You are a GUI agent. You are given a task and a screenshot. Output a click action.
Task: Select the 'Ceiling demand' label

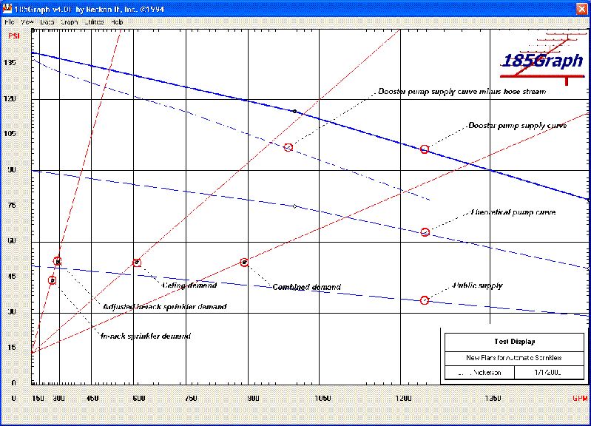tap(189, 285)
